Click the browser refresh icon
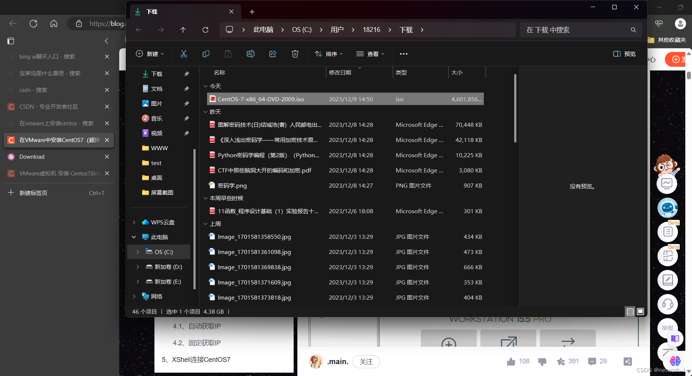Image resolution: width=692 pixels, height=376 pixels. (33, 24)
